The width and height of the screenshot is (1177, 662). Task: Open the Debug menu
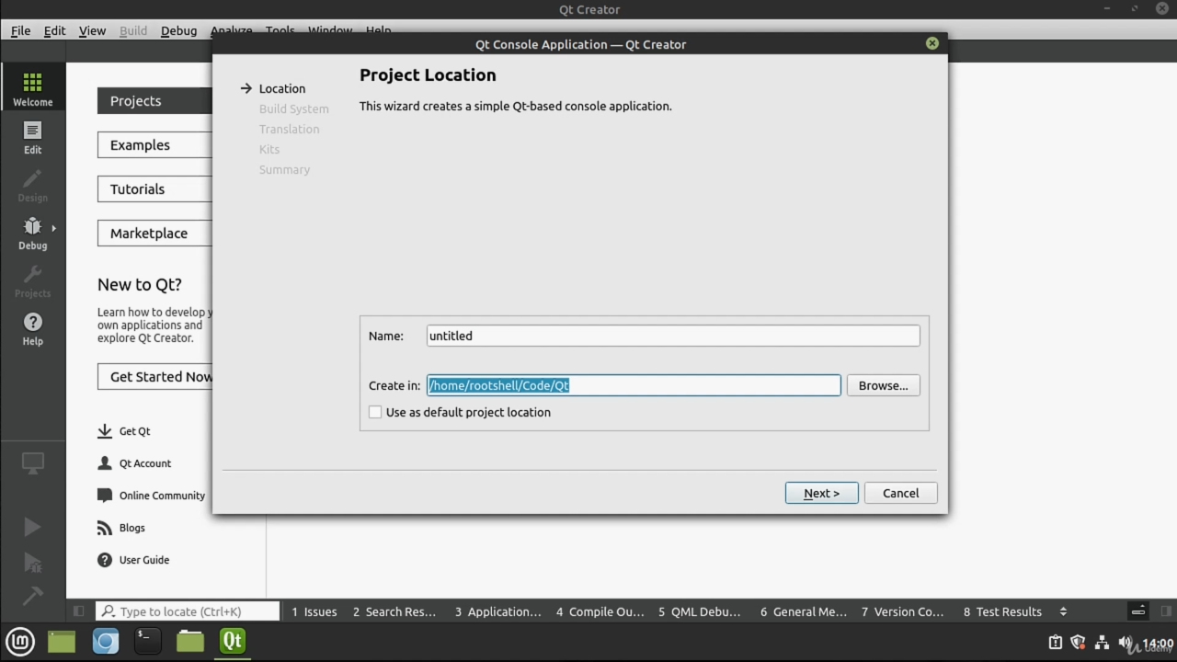coord(178,30)
